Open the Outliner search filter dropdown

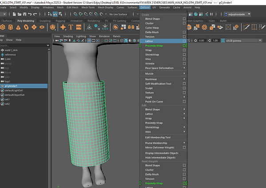pyautogui.click(x=48, y=46)
